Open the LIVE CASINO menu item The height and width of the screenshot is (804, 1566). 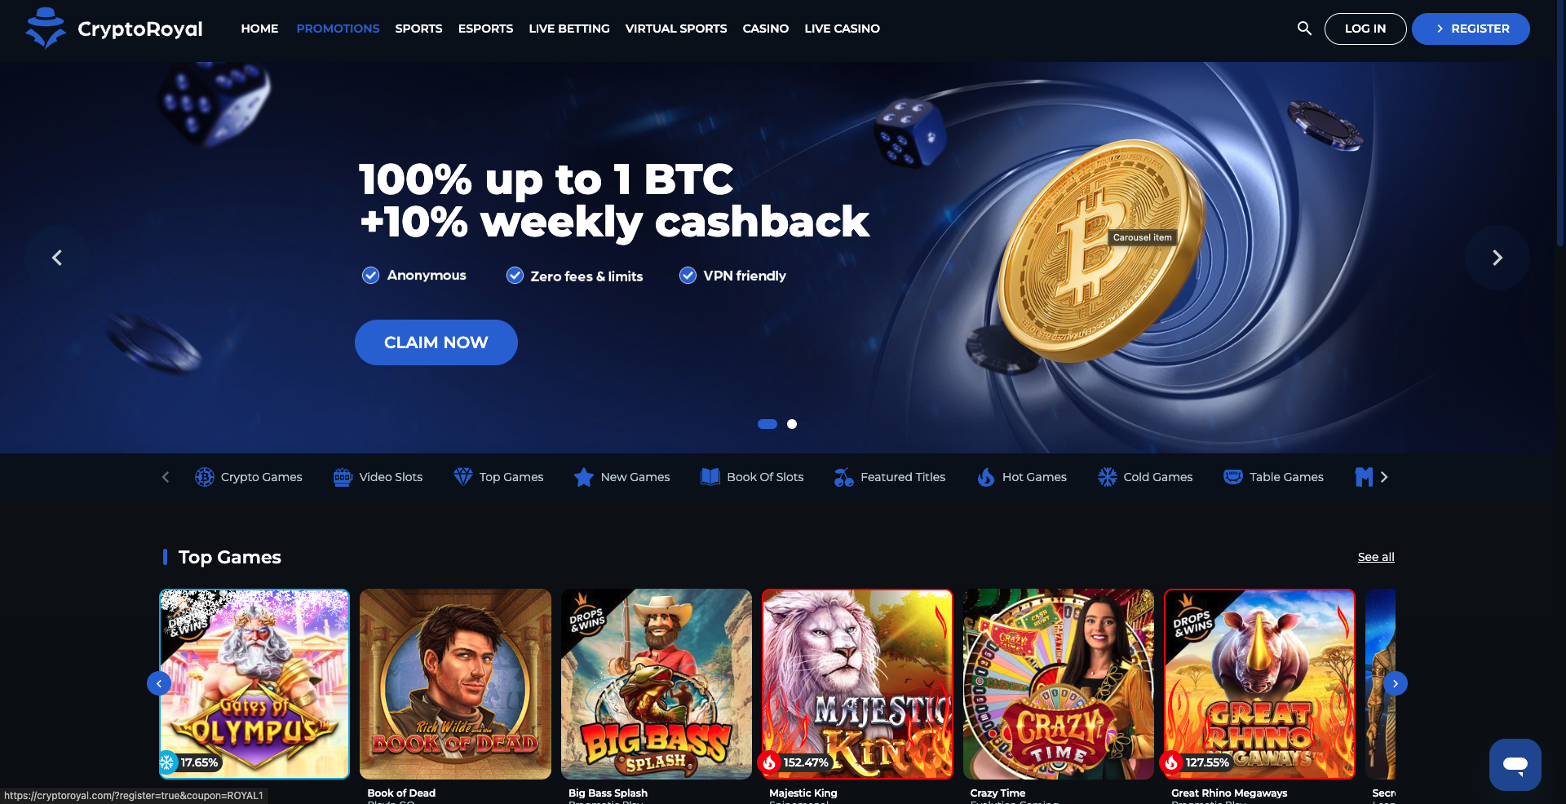[x=842, y=29]
